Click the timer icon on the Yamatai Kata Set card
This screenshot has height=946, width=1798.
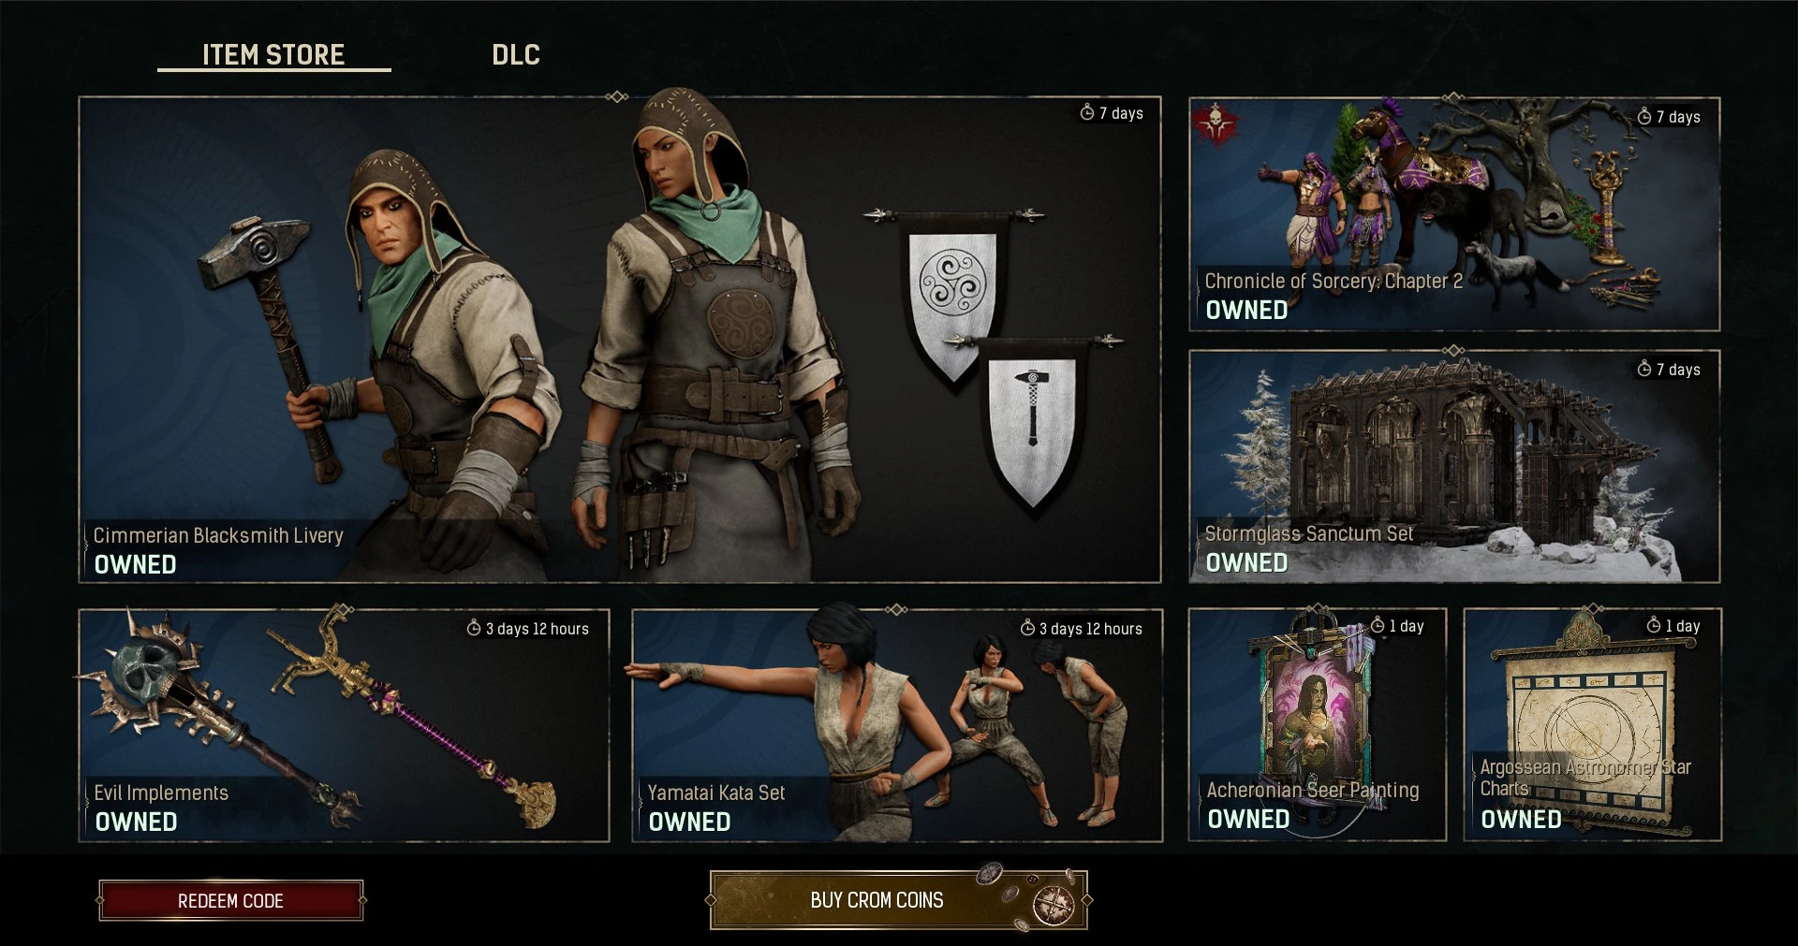pyautogui.click(x=1027, y=628)
